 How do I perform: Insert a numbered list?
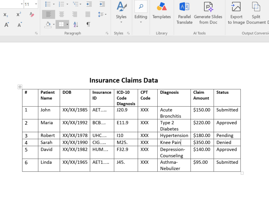[61, 4]
